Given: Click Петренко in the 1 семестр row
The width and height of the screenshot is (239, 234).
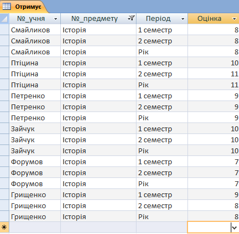Looking at the screenshot, I should 28,96.
